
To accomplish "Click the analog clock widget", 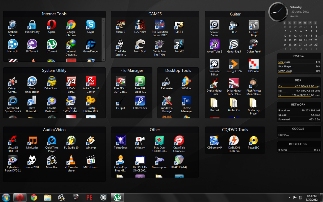I will [x=278, y=12].
